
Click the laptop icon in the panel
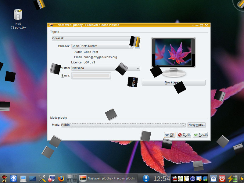click(23, 178)
